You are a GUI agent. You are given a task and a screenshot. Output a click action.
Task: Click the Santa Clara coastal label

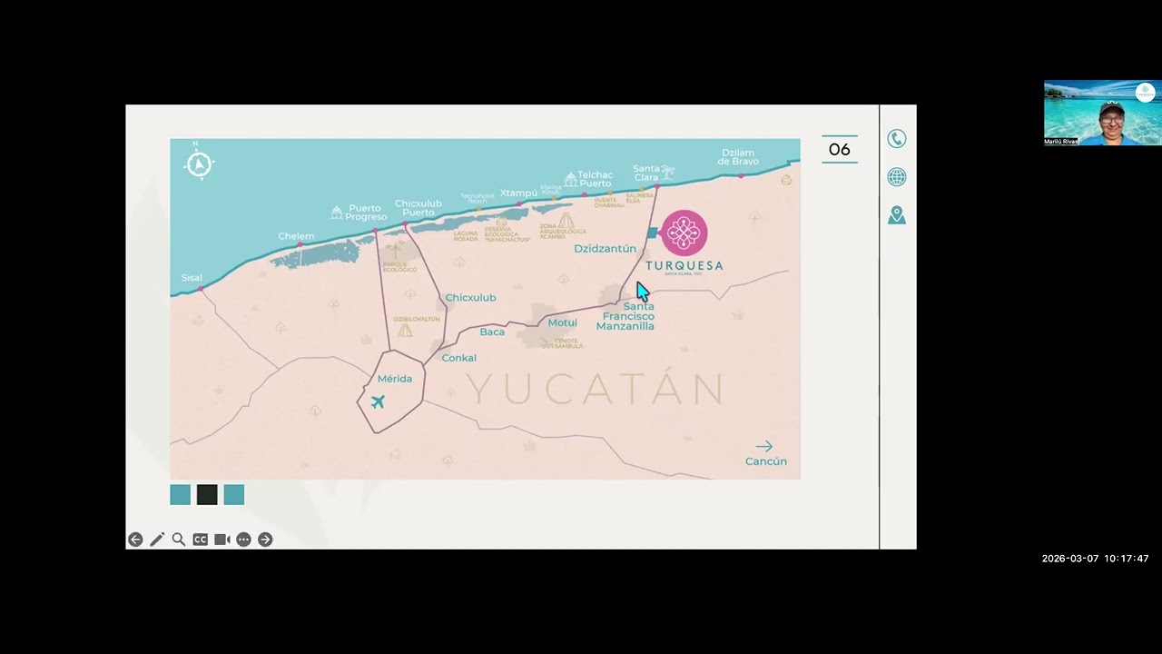coord(646,173)
